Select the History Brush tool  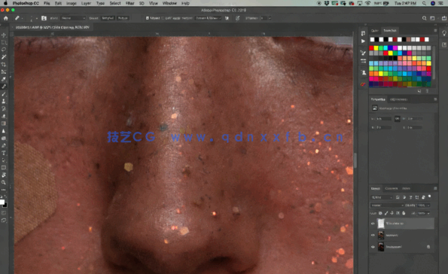coord(4,109)
